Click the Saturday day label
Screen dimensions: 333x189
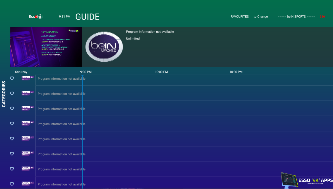(x=21, y=72)
